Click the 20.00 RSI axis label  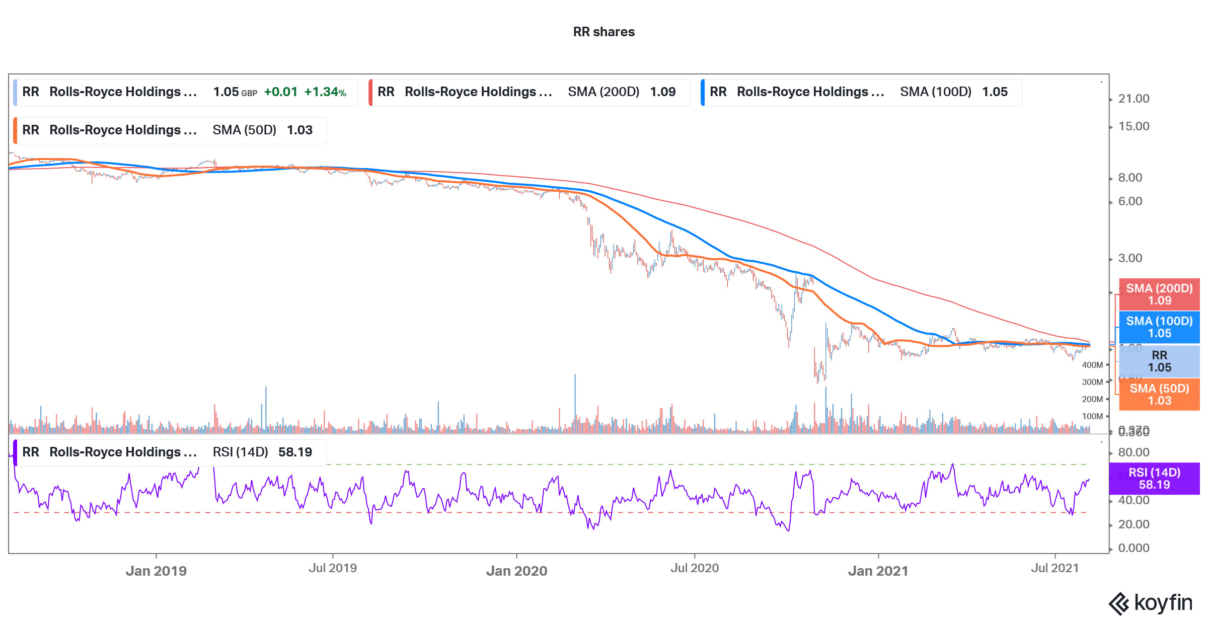click(x=1134, y=524)
